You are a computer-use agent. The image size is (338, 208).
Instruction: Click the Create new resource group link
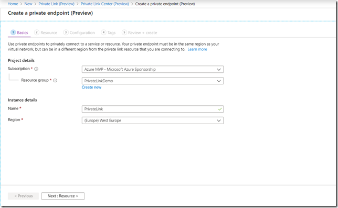(91, 87)
